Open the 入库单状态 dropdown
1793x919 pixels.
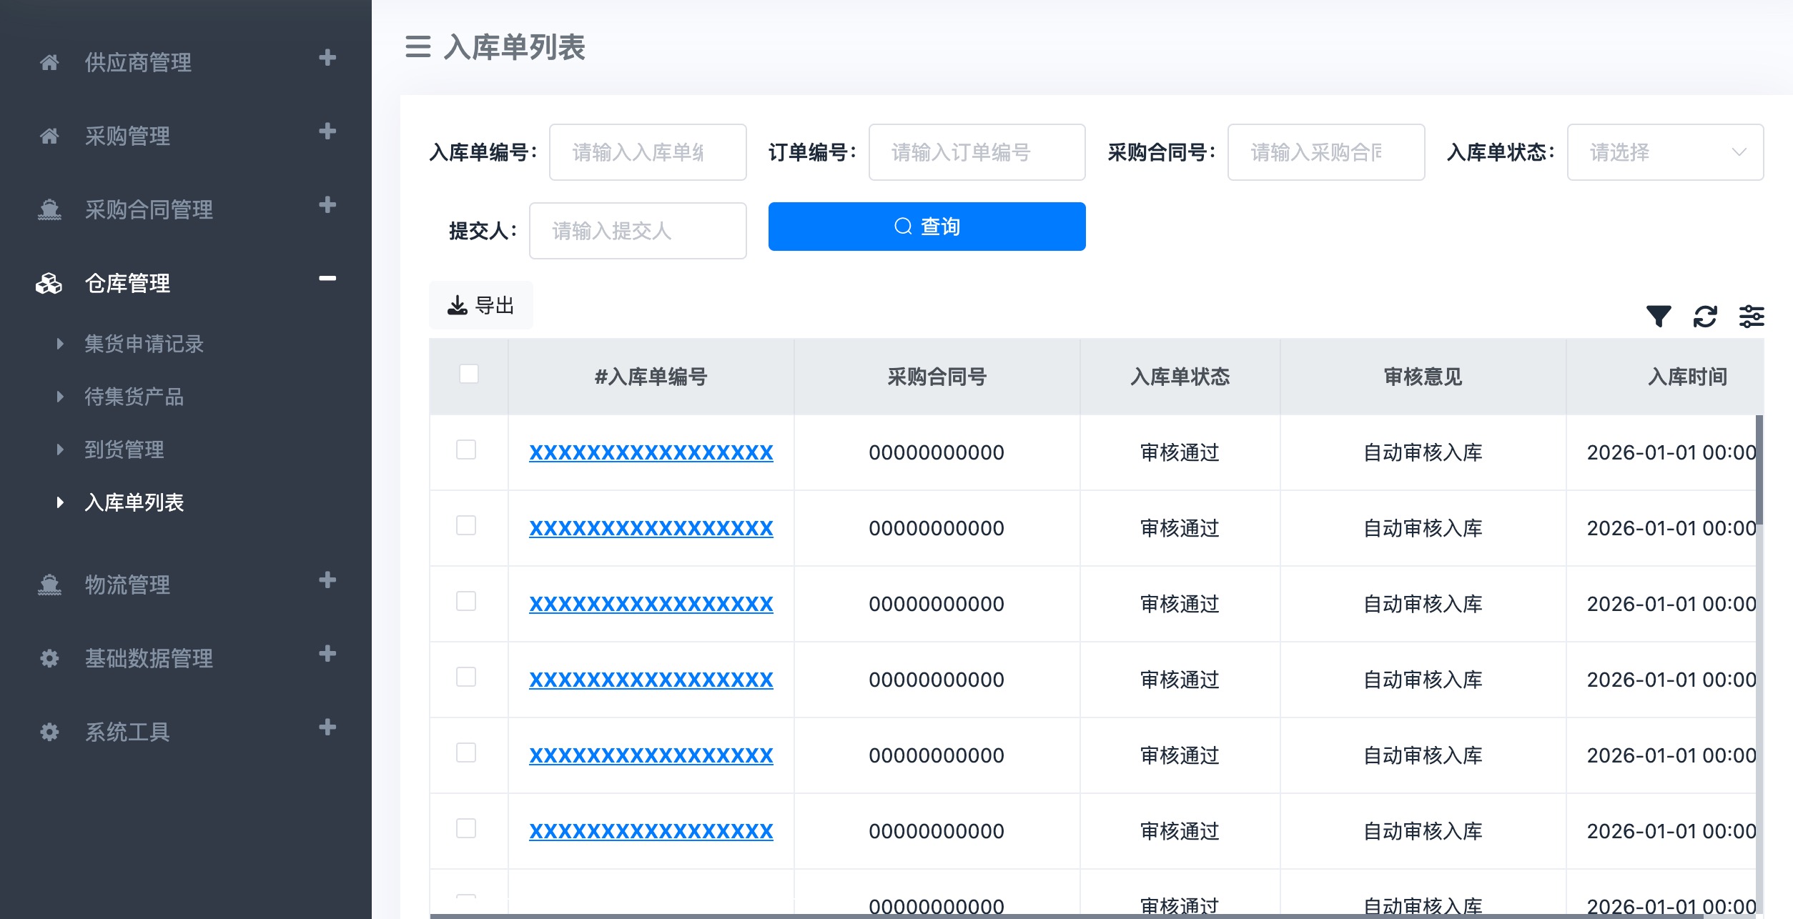pyautogui.click(x=1664, y=152)
